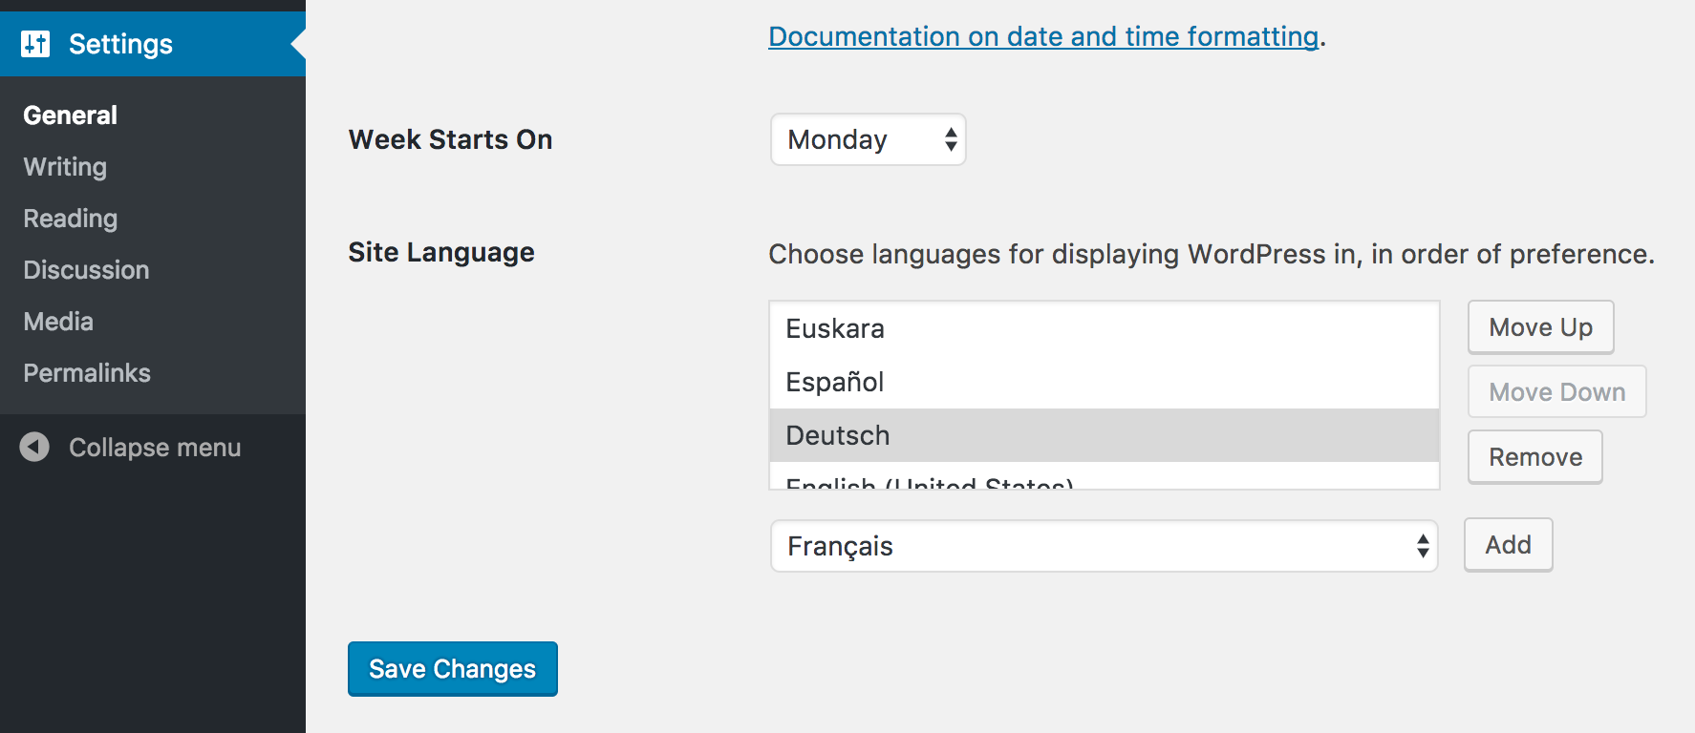
Task: Click Add to add Français
Action: (x=1508, y=545)
